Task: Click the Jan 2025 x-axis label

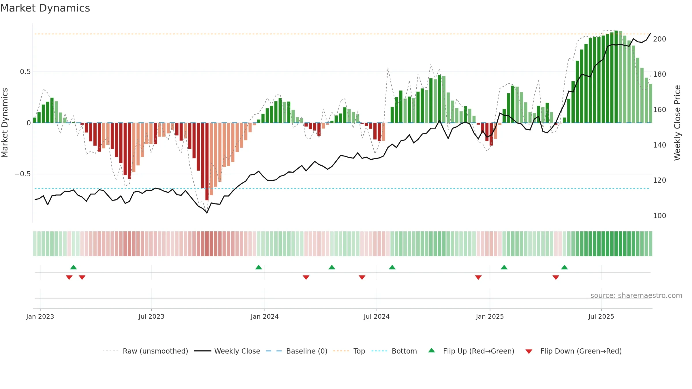Action: [x=490, y=316]
